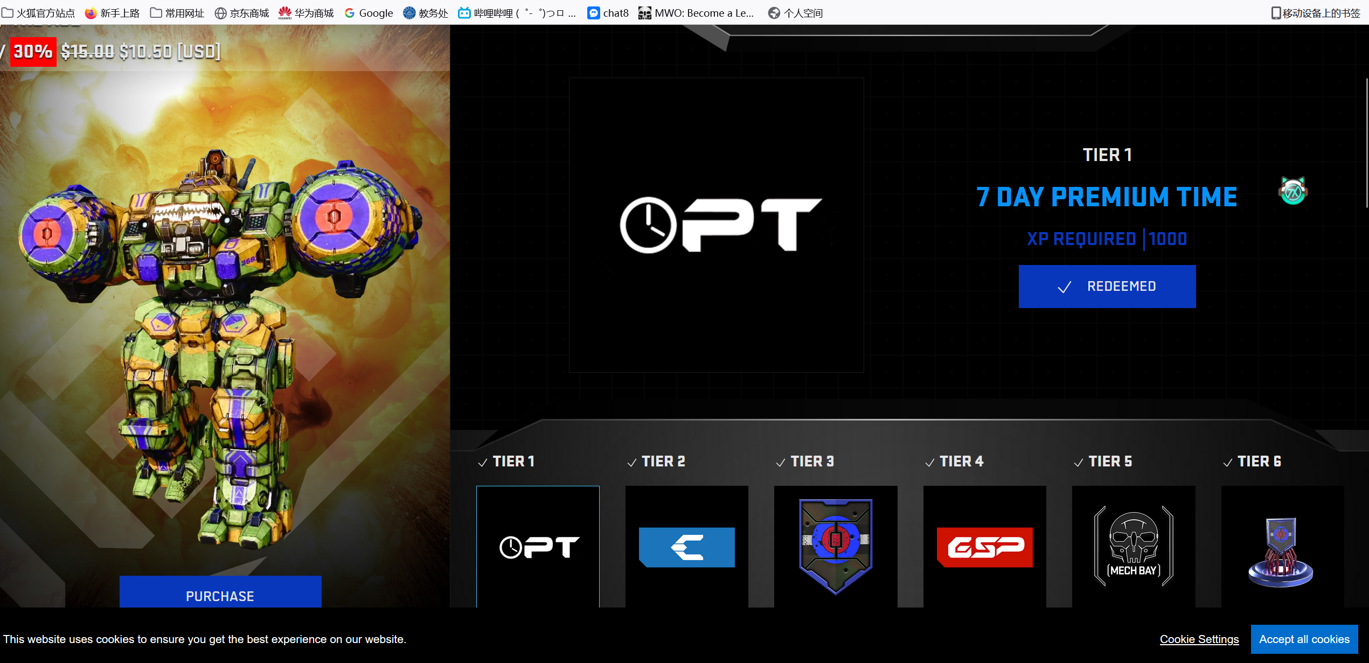Screen dimensions: 1369x663
Task: Select the Tier 4 GSP reward thumbnail
Action: 984,547
